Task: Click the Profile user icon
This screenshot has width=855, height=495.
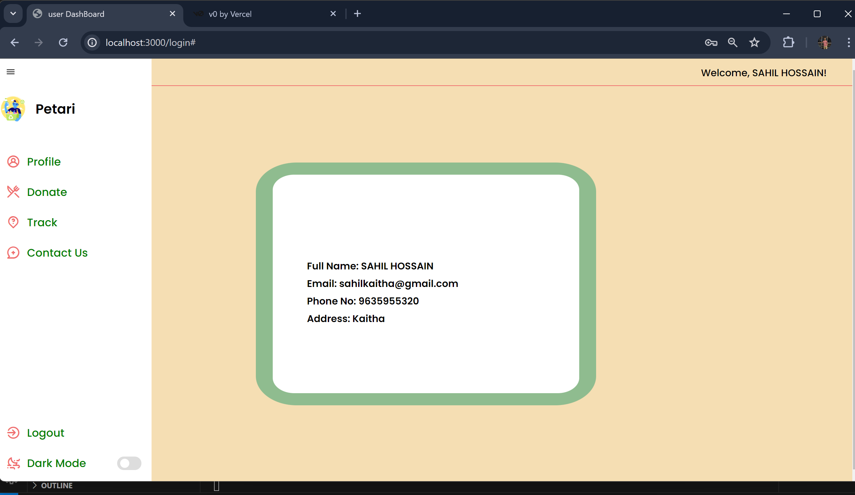Action: click(x=13, y=162)
